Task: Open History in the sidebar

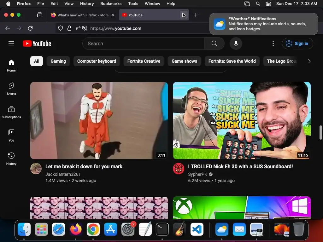Action: tap(11, 159)
